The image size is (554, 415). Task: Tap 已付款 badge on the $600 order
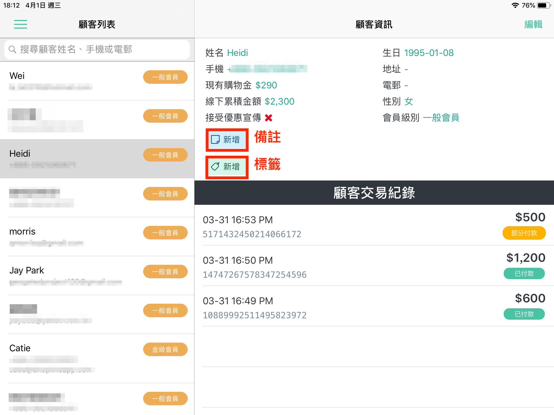[524, 314]
